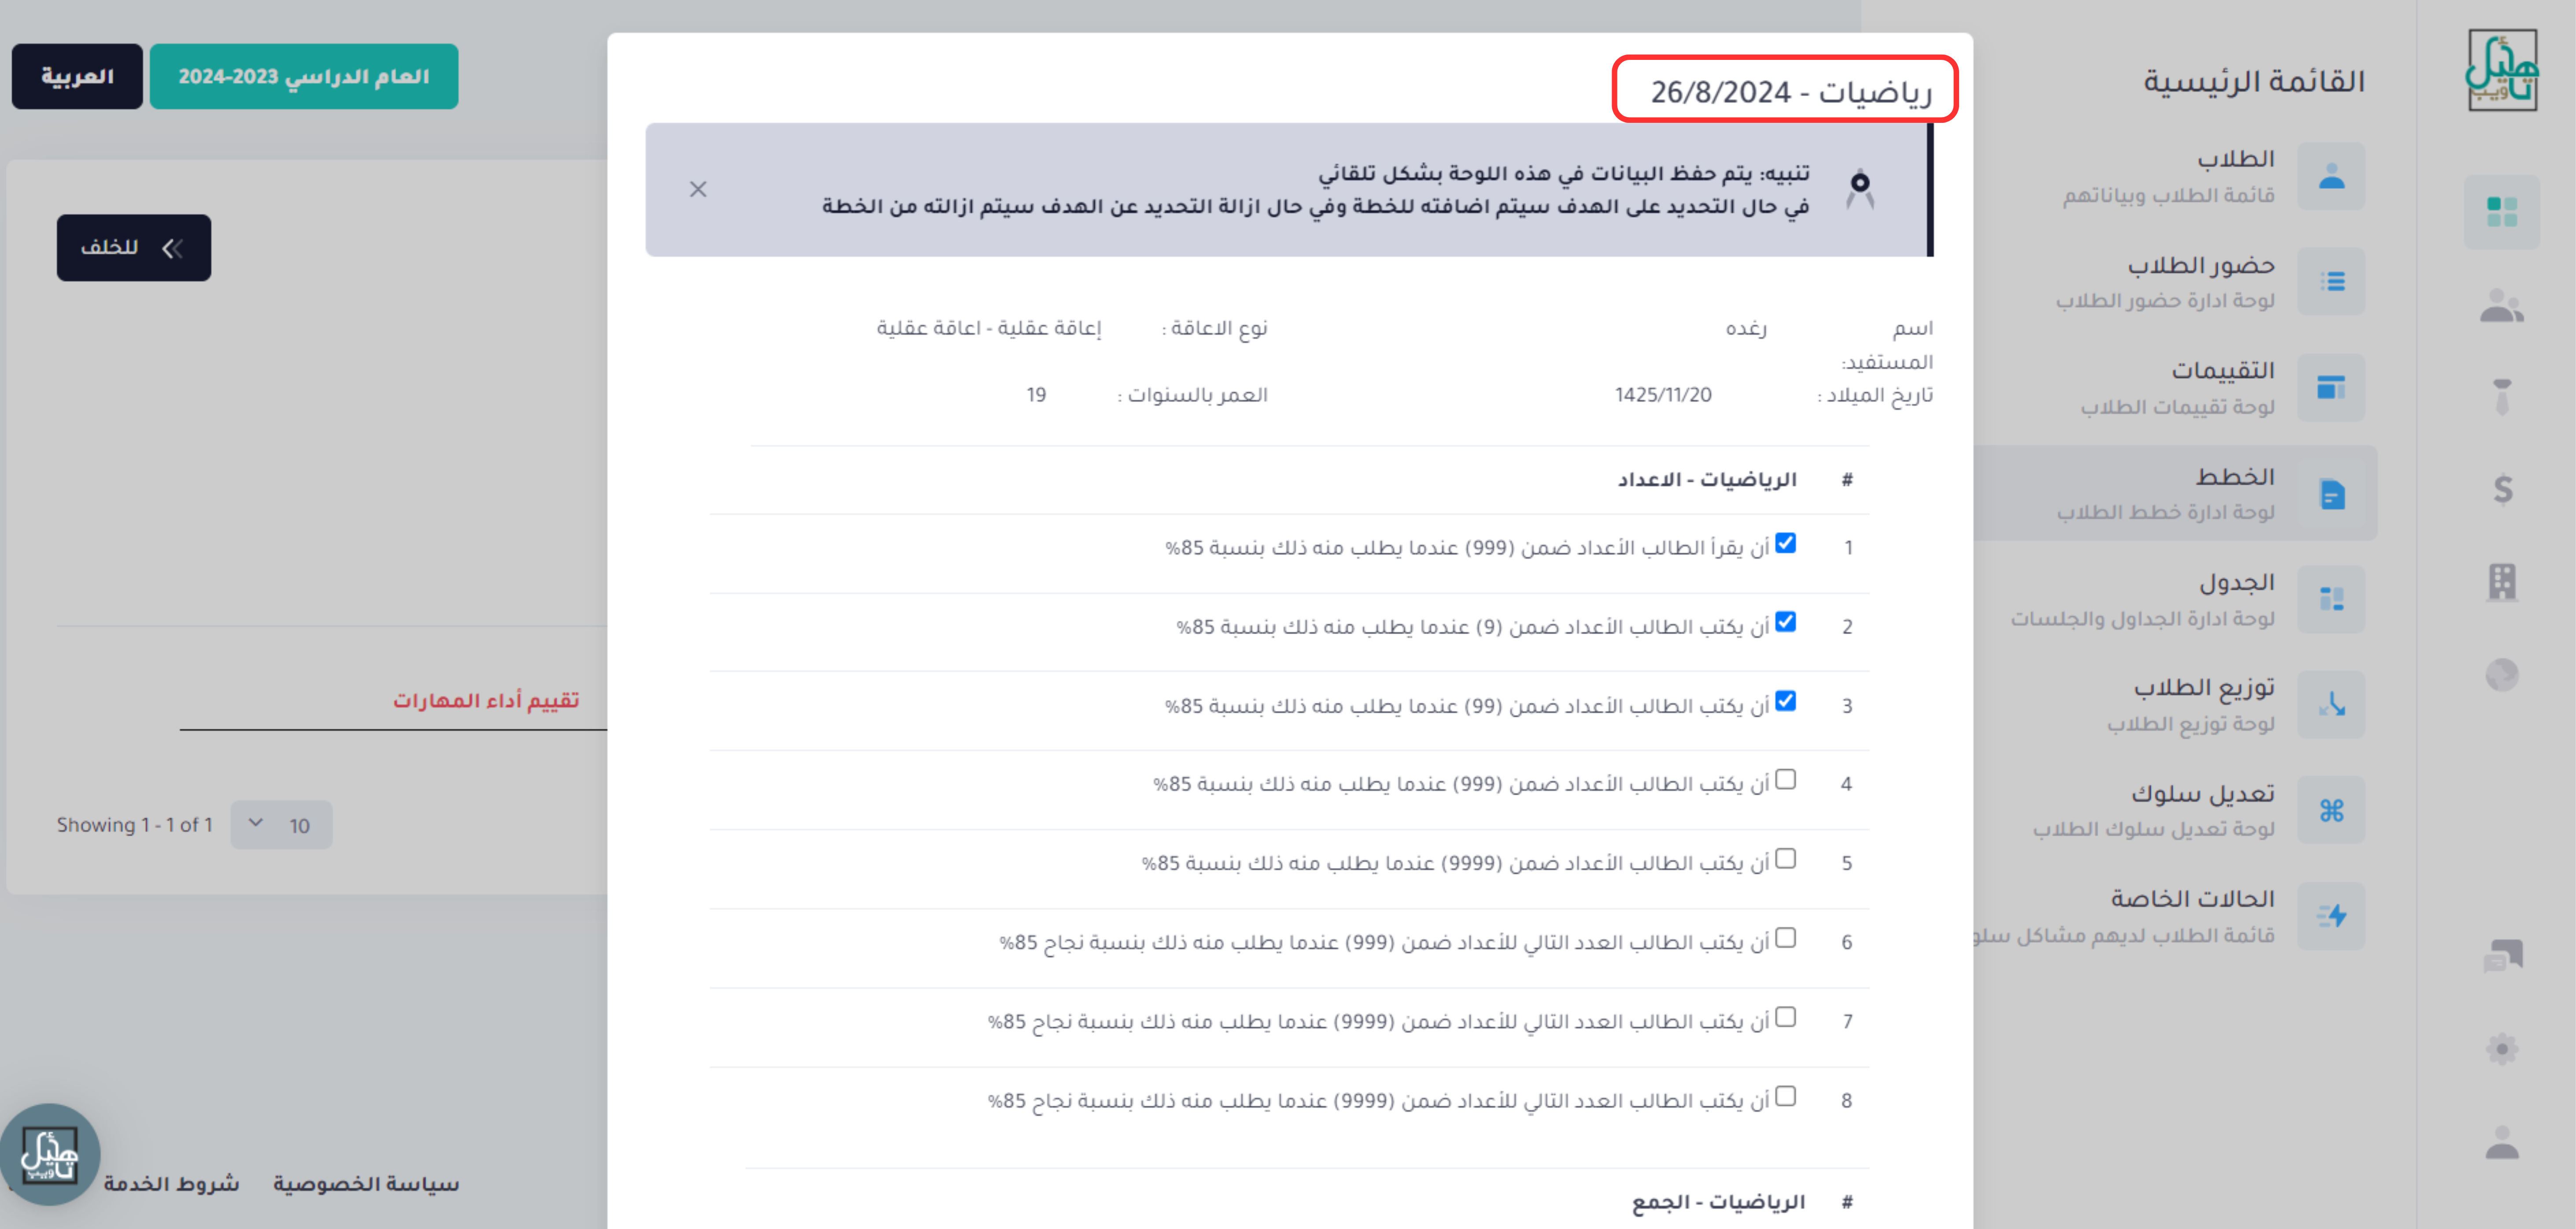Check goal 5 write numbers within 9999

(x=1785, y=859)
